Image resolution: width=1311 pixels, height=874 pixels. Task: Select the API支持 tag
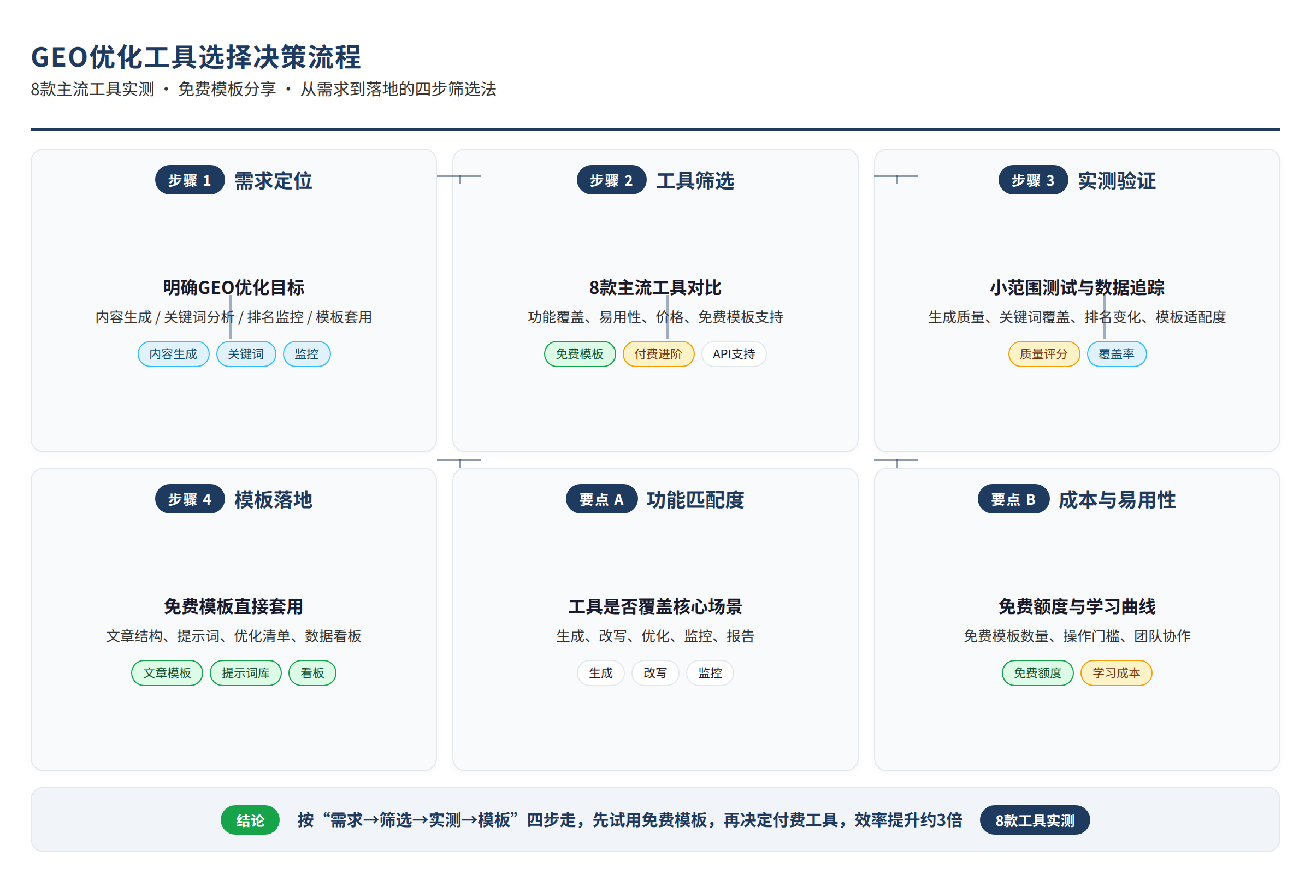[x=734, y=354]
